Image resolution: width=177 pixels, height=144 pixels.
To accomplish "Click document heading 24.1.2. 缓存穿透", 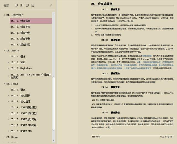I will point(110,40).
